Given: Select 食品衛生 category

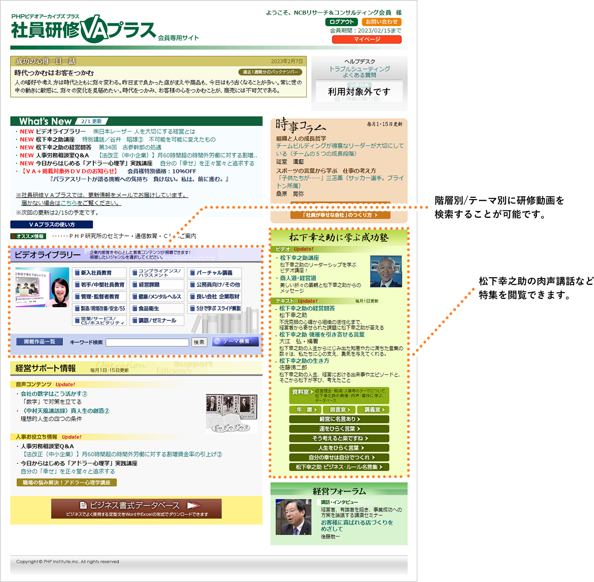Looking at the screenshot, I should coord(156,308).
